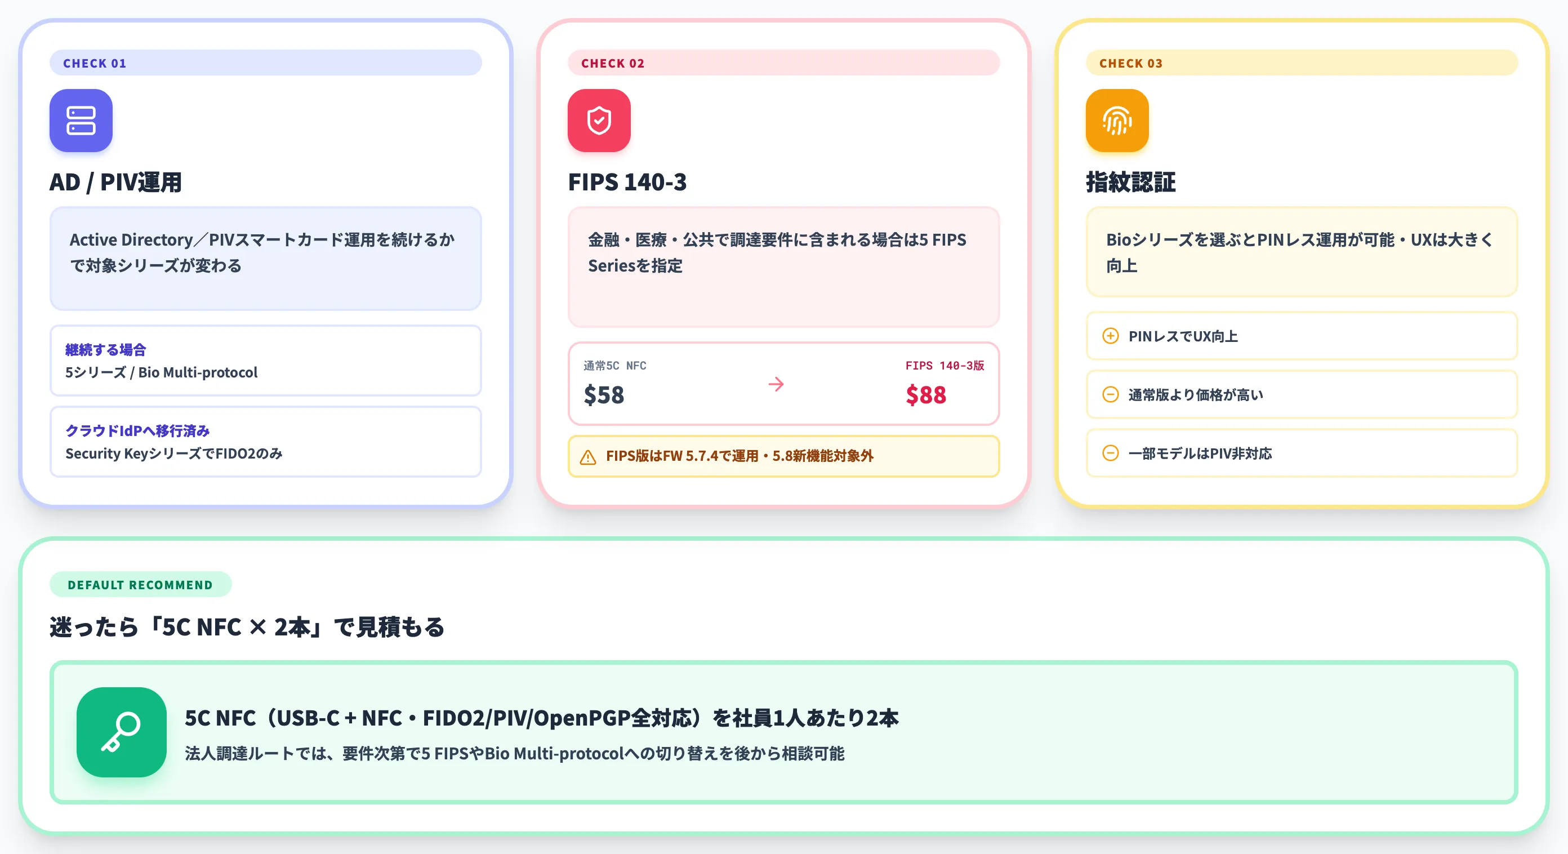Click the purple server icon for AD / PIV
Image resolution: width=1568 pixels, height=854 pixels.
[x=81, y=121]
